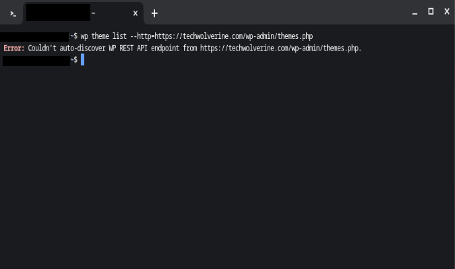Maximize the terminal window
The width and height of the screenshot is (455, 269).
(431, 11)
